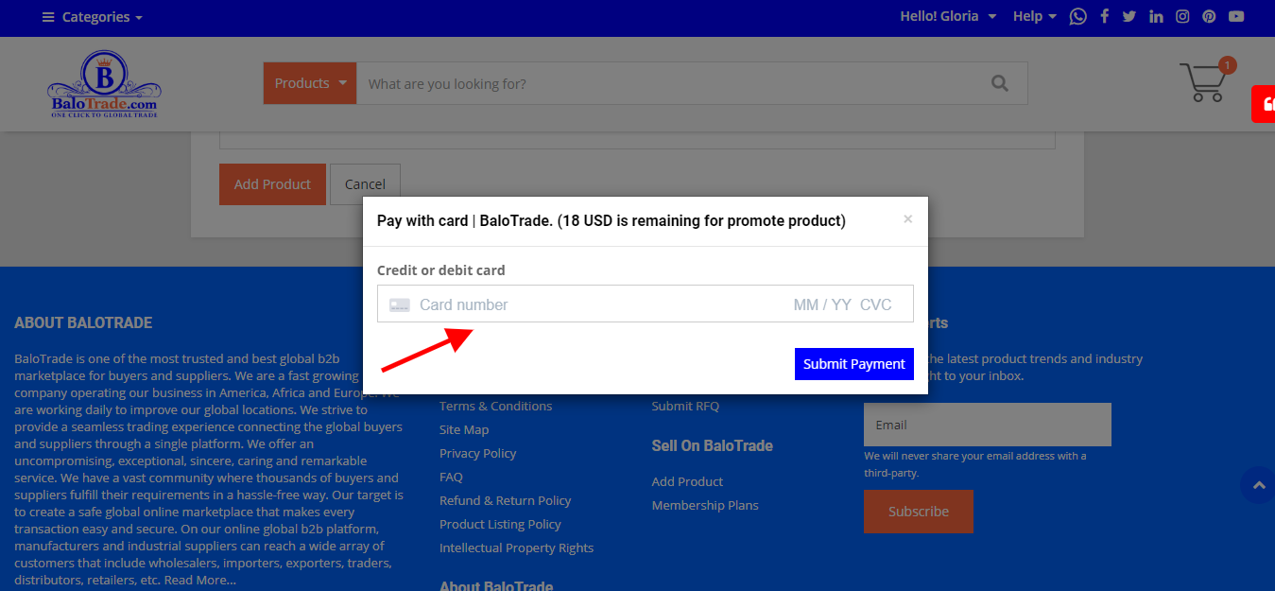Image resolution: width=1275 pixels, height=591 pixels.
Task: Open the Help dropdown menu
Action: [x=1034, y=16]
